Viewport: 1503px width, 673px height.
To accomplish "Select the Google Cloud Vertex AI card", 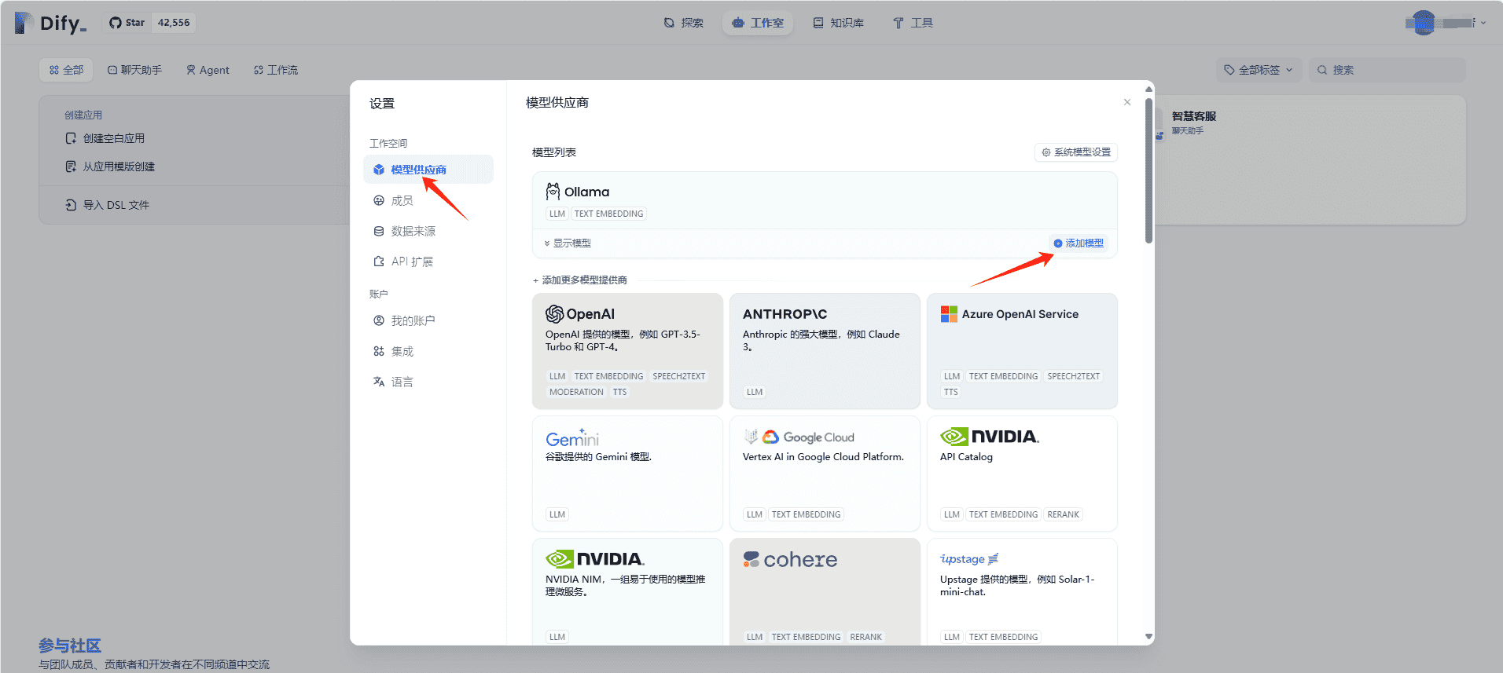I will [x=825, y=474].
